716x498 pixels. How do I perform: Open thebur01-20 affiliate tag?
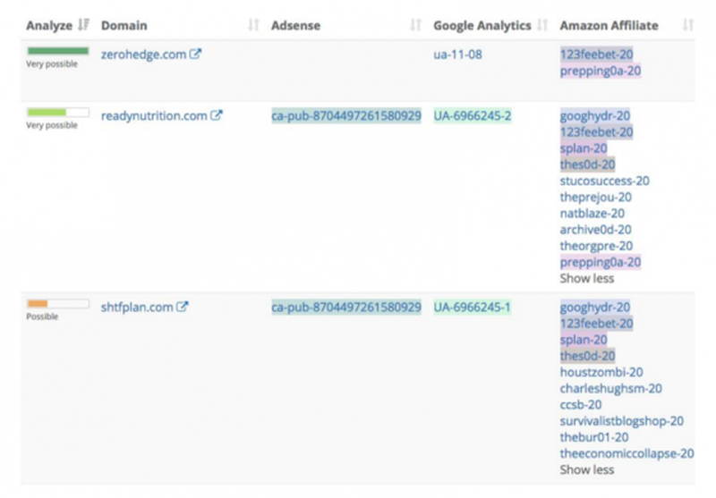click(594, 437)
